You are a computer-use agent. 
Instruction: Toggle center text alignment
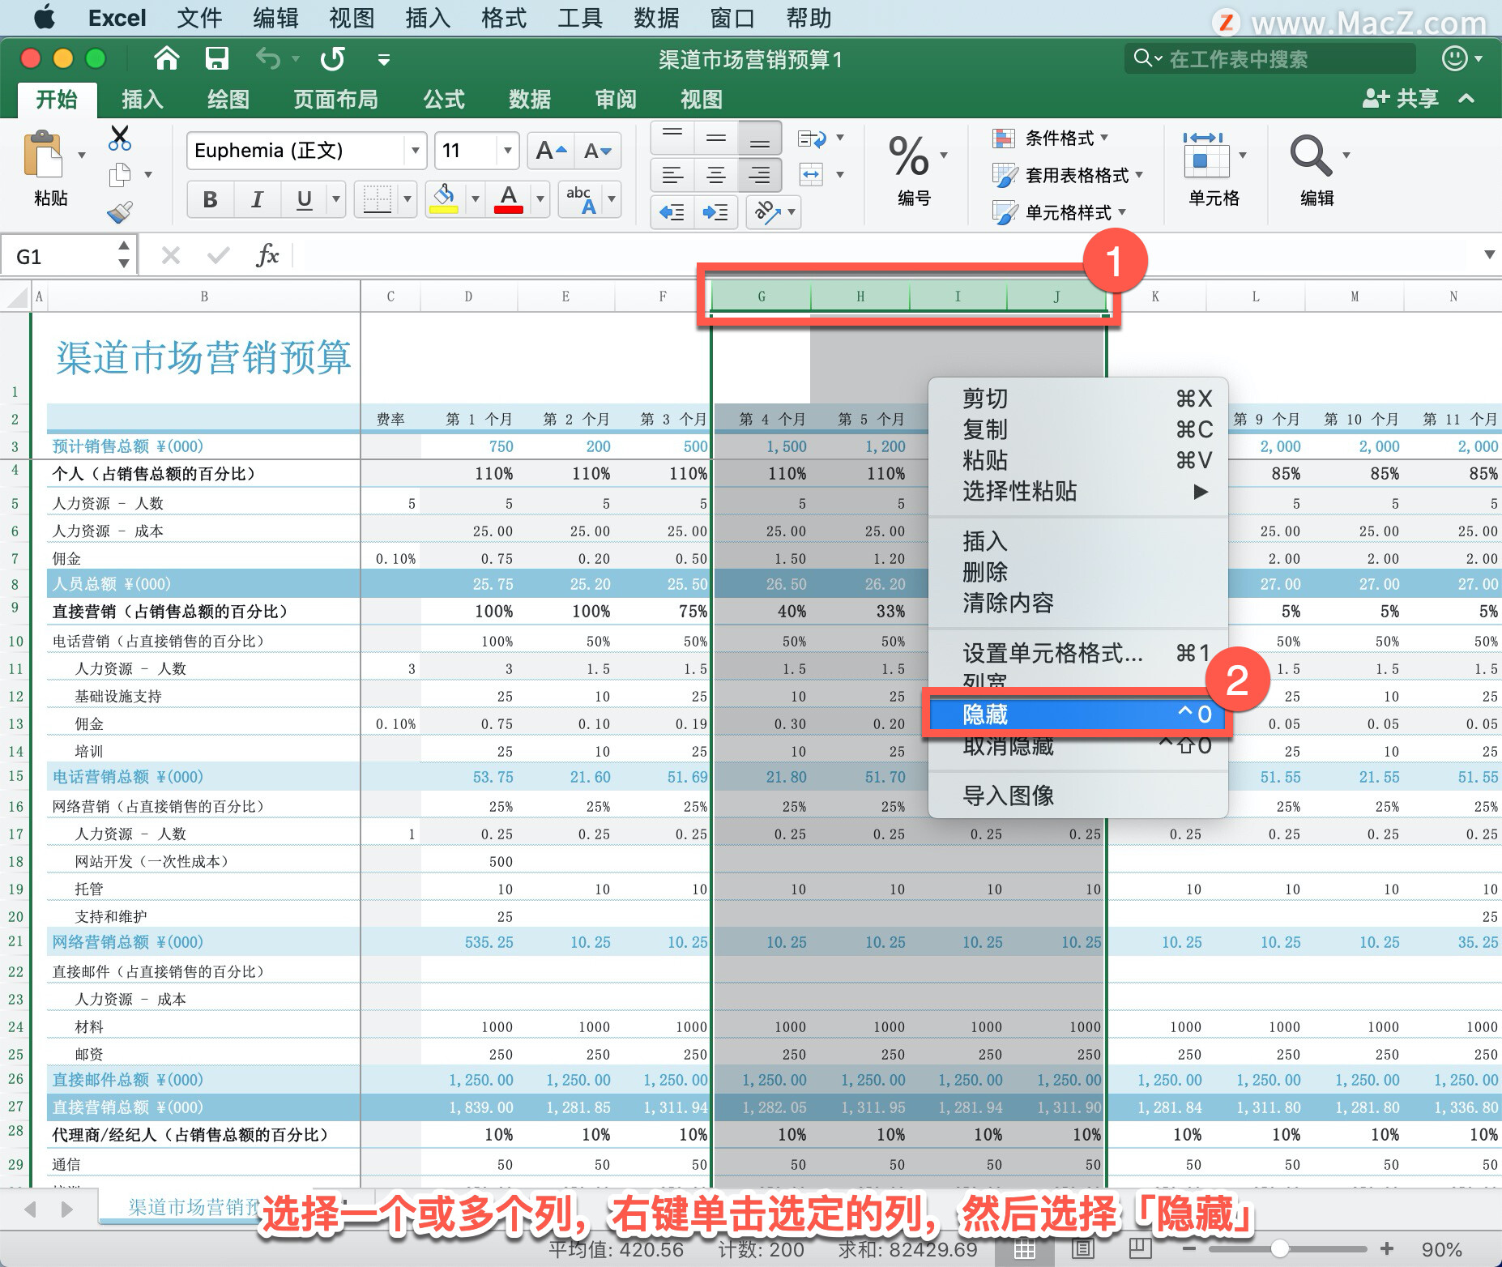pos(716,174)
